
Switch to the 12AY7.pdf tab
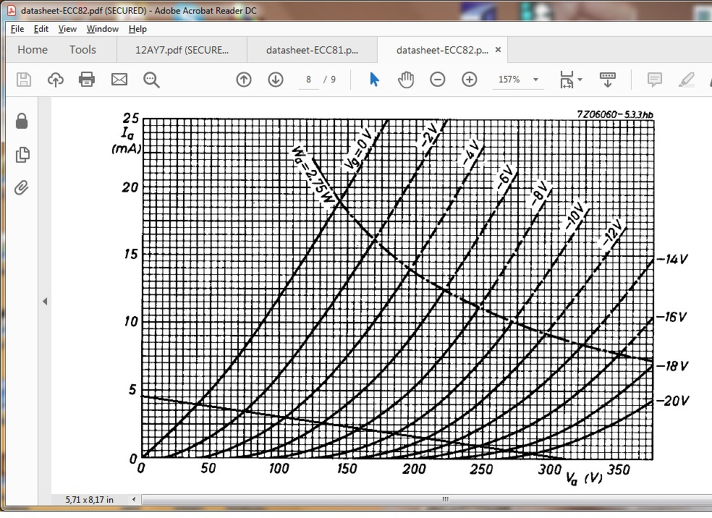point(182,50)
